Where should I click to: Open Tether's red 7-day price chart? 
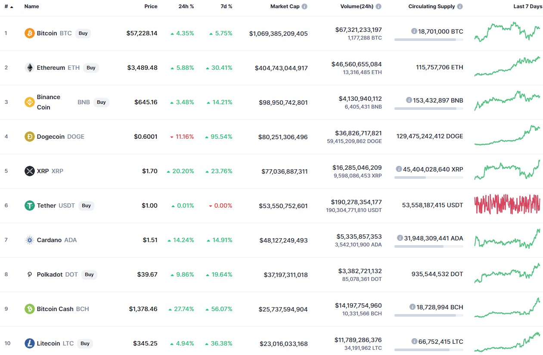pos(507,205)
